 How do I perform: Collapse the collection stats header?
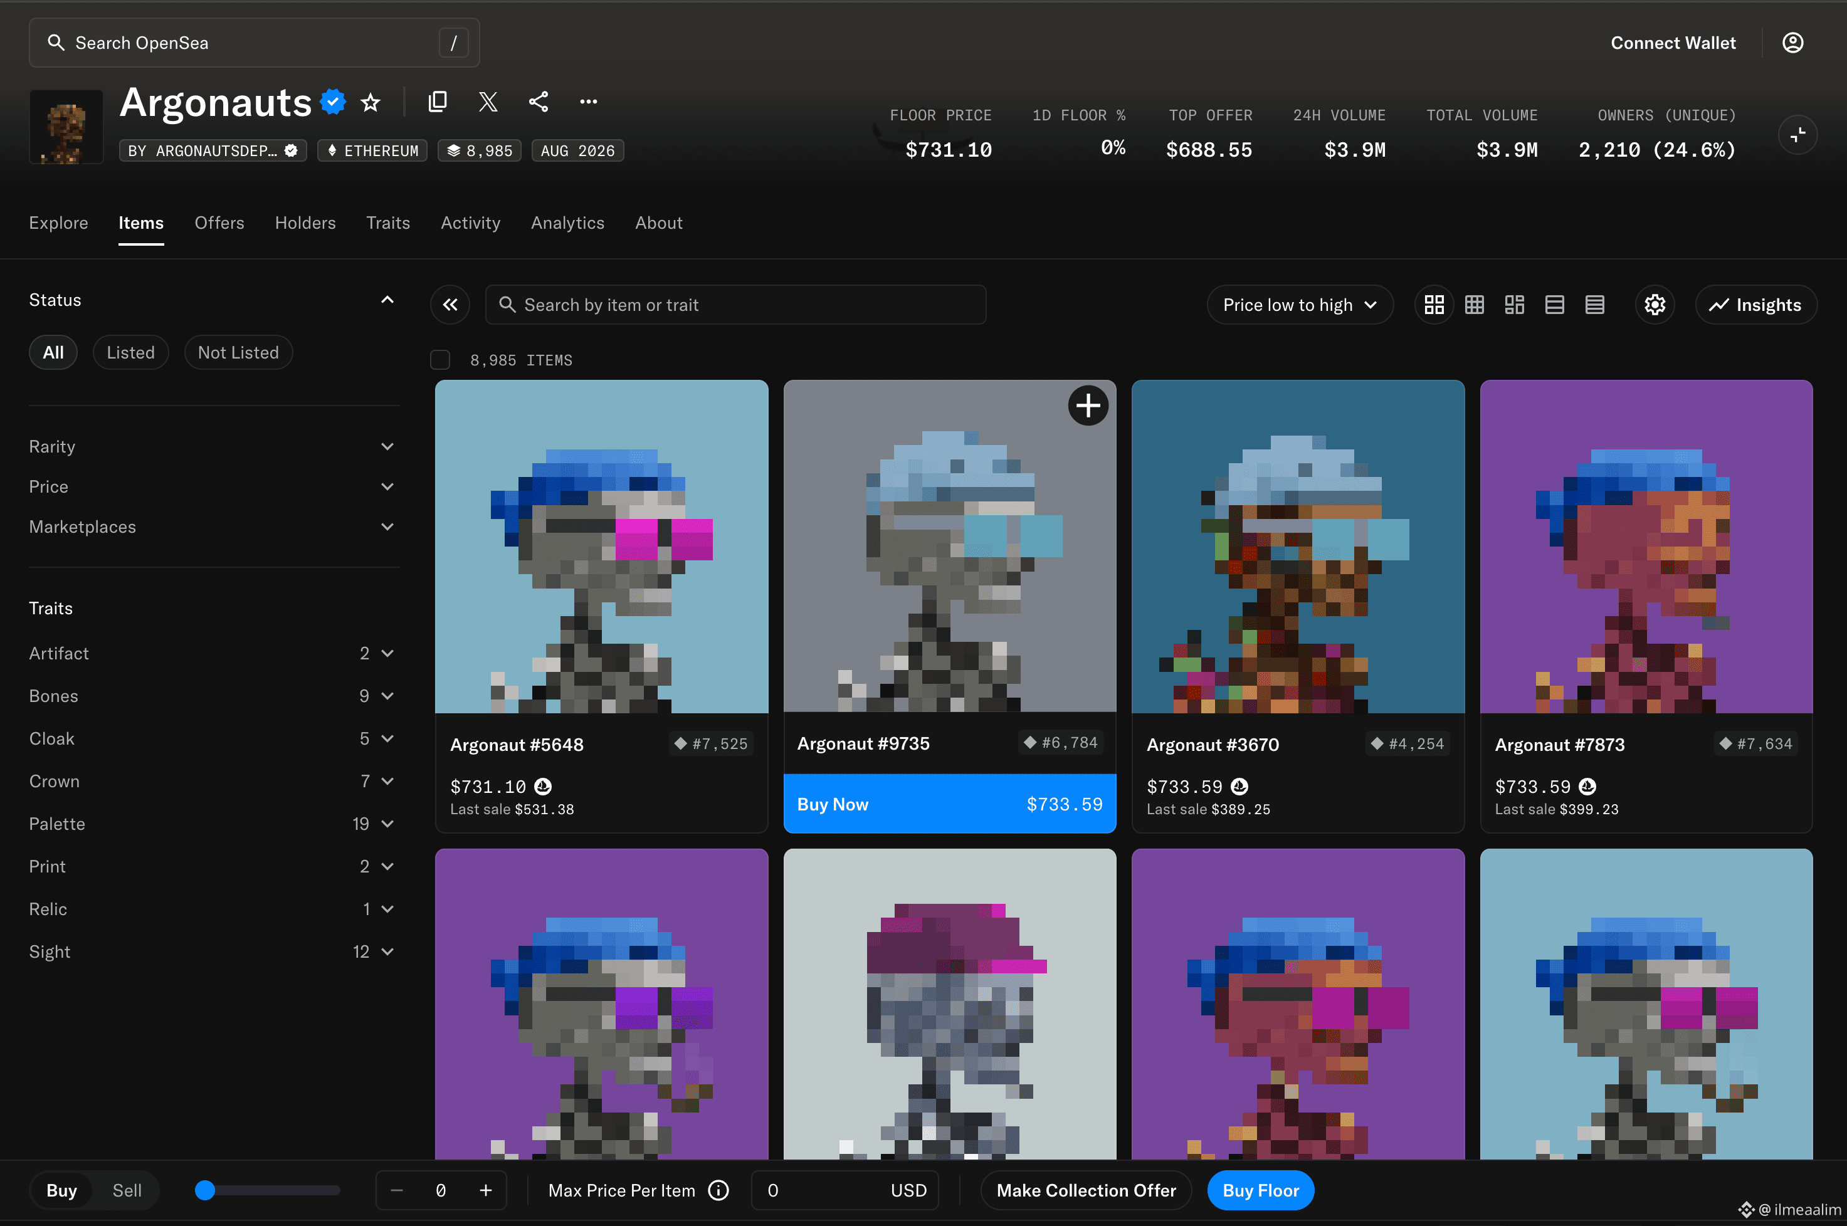coord(1797,135)
